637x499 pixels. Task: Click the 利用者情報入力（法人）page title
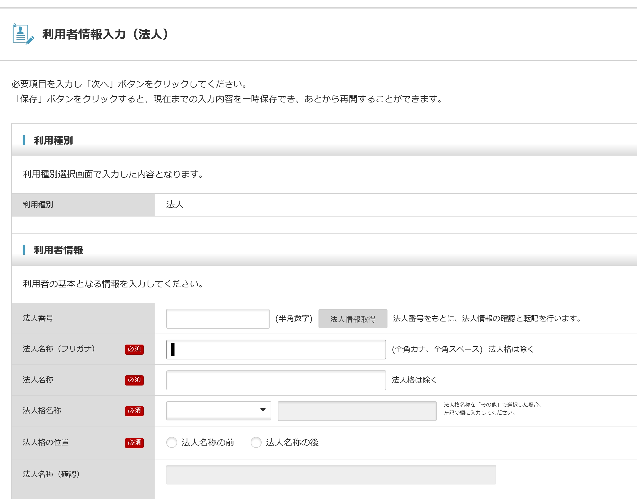click(x=105, y=34)
